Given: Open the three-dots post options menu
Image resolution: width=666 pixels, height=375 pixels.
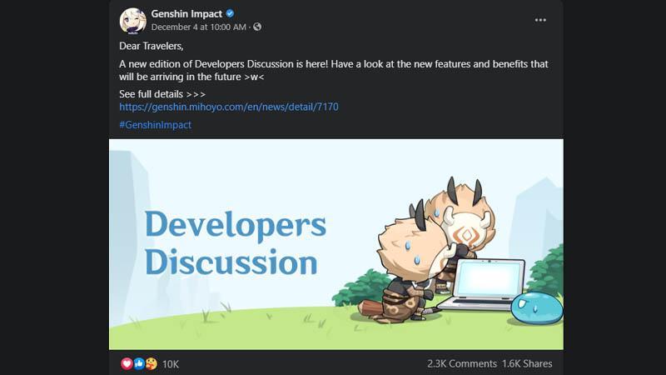Looking at the screenshot, I should click(x=540, y=20).
